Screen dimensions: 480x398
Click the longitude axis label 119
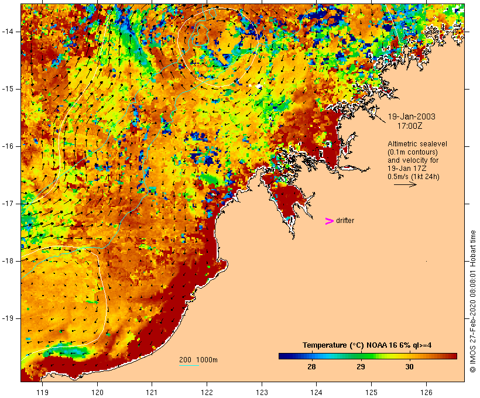point(43,392)
